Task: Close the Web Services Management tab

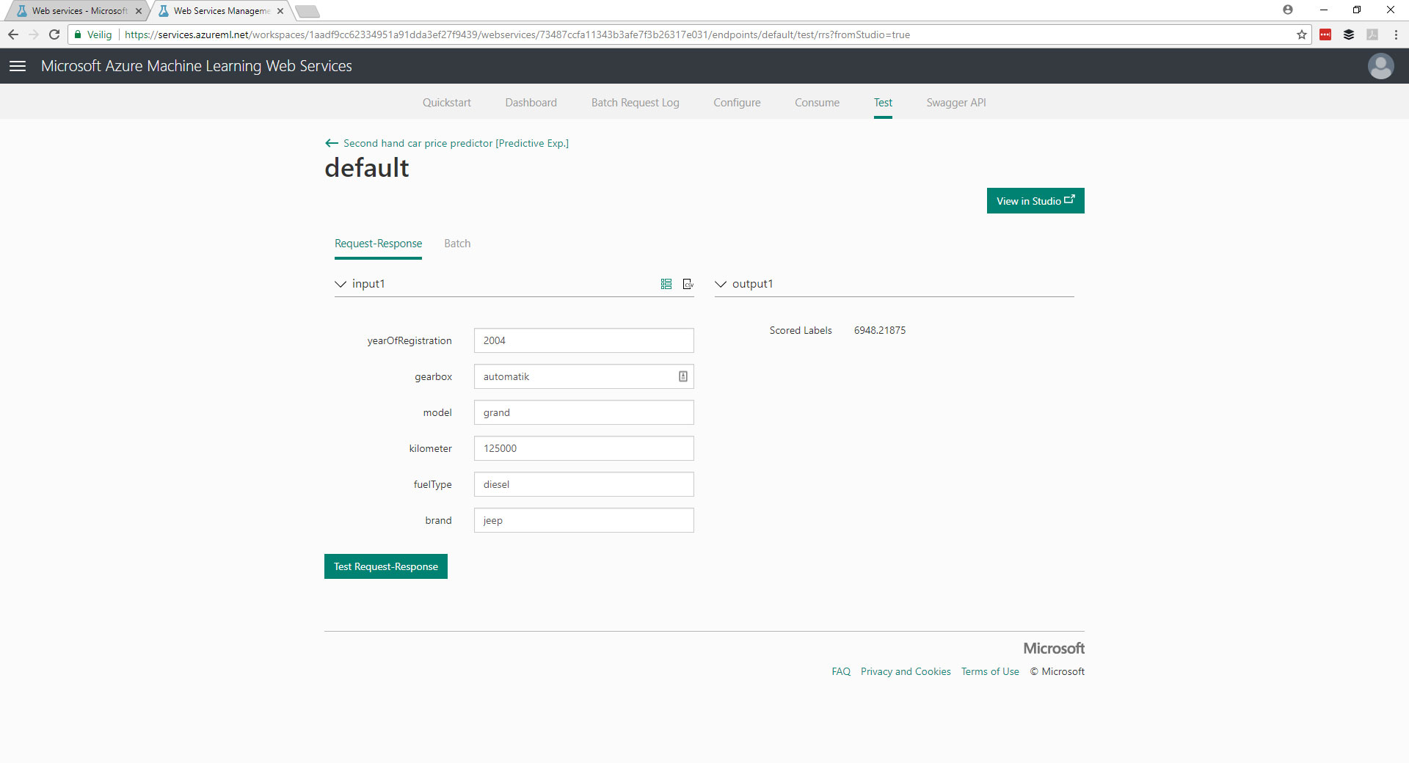Action: pyautogui.click(x=280, y=11)
